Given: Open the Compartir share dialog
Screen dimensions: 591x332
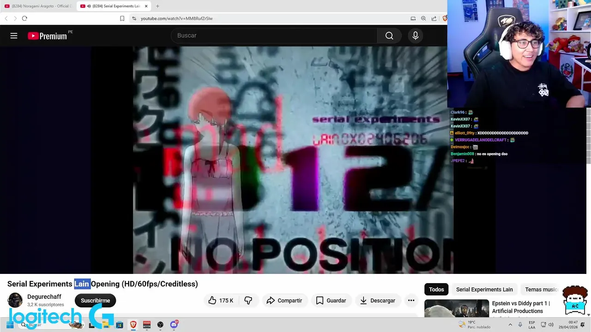Looking at the screenshot, I should (284, 301).
